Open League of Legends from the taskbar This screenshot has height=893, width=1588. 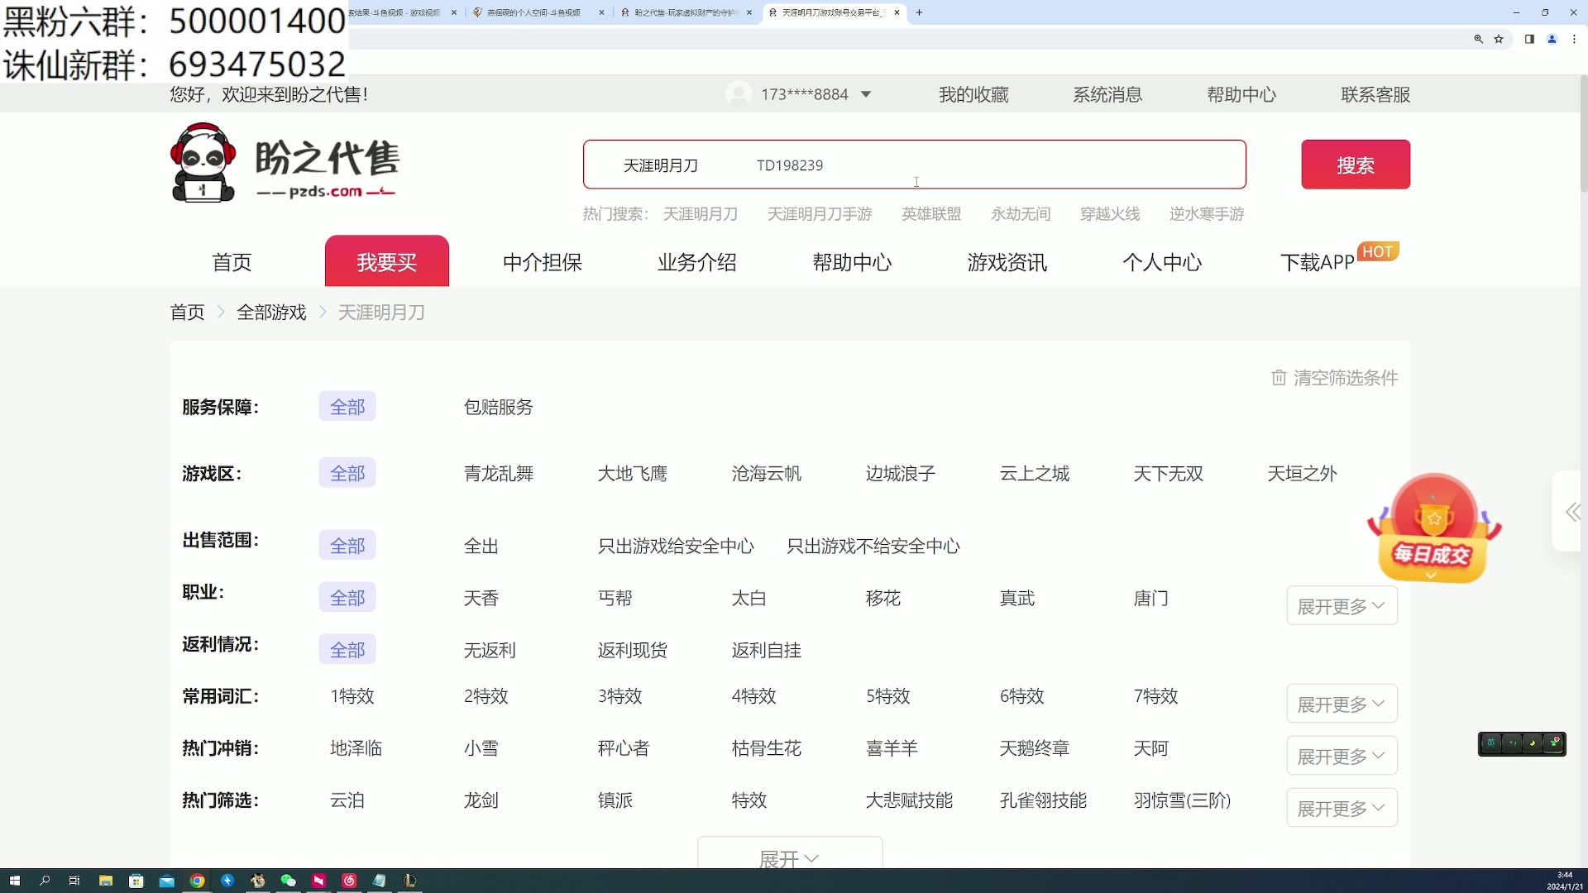[409, 881]
